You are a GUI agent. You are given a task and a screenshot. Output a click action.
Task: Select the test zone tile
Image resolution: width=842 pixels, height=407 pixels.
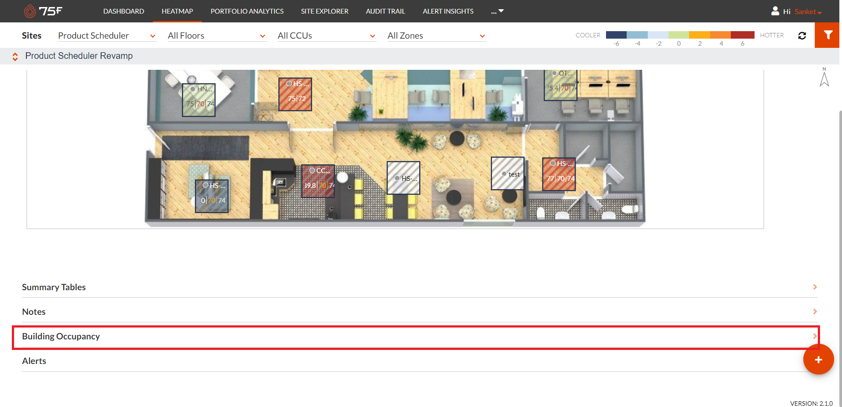(508, 173)
